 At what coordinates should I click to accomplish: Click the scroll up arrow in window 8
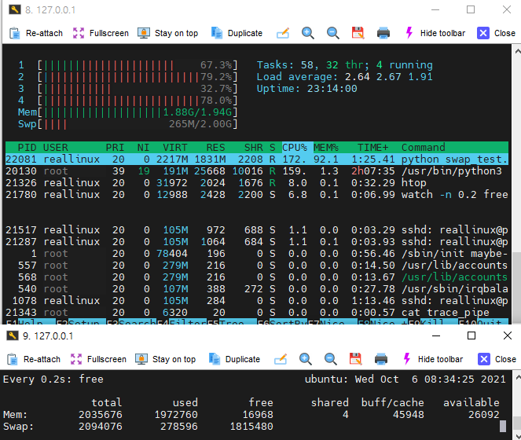pos(517,51)
